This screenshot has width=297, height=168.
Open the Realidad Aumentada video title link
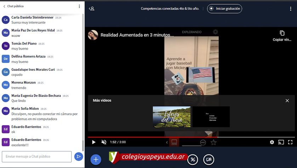(137, 35)
